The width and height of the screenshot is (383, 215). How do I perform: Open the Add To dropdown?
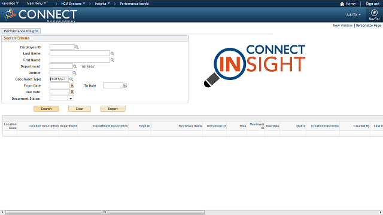[x=354, y=14]
